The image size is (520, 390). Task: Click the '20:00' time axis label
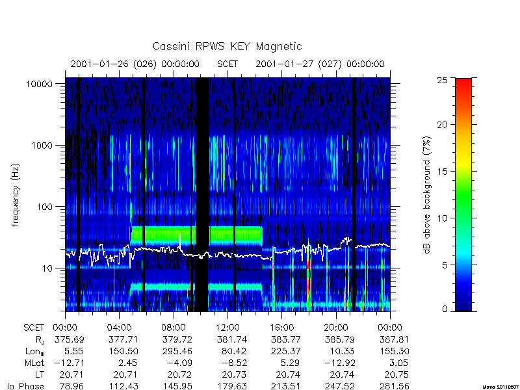pyautogui.click(x=336, y=328)
